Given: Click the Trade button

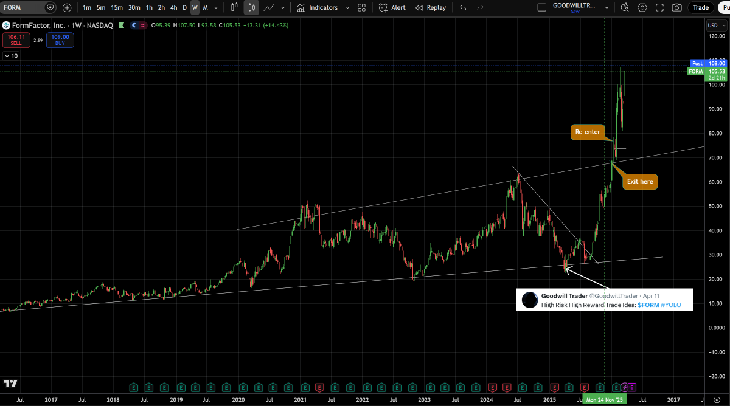Looking at the screenshot, I should click(701, 7).
